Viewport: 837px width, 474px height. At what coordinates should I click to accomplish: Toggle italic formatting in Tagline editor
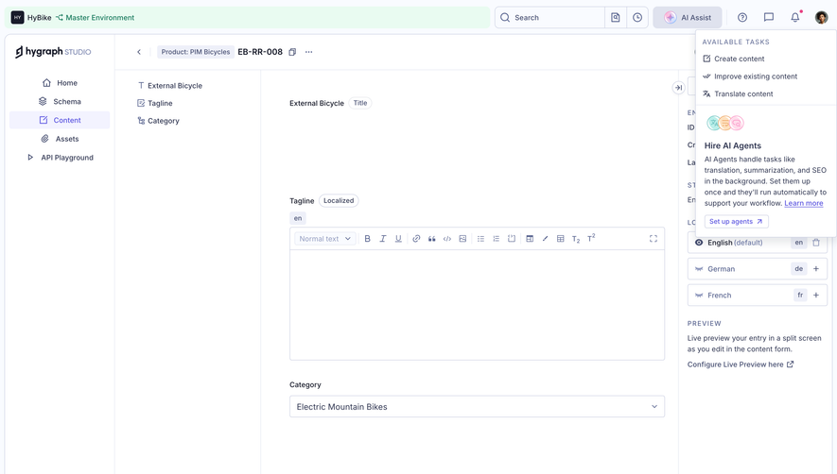383,239
